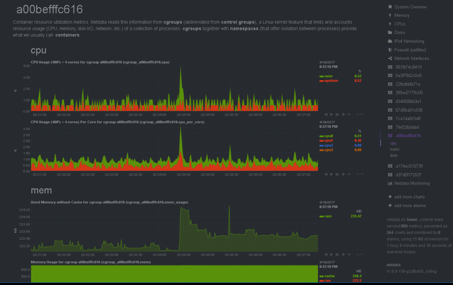Click resize handle of Used Memory chart
Screen dimensions: 453x285
click(360, 255)
